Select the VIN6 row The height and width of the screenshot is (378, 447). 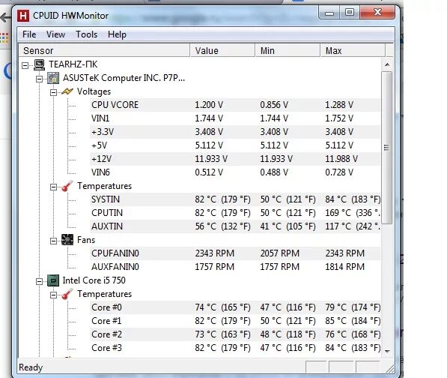click(235, 172)
